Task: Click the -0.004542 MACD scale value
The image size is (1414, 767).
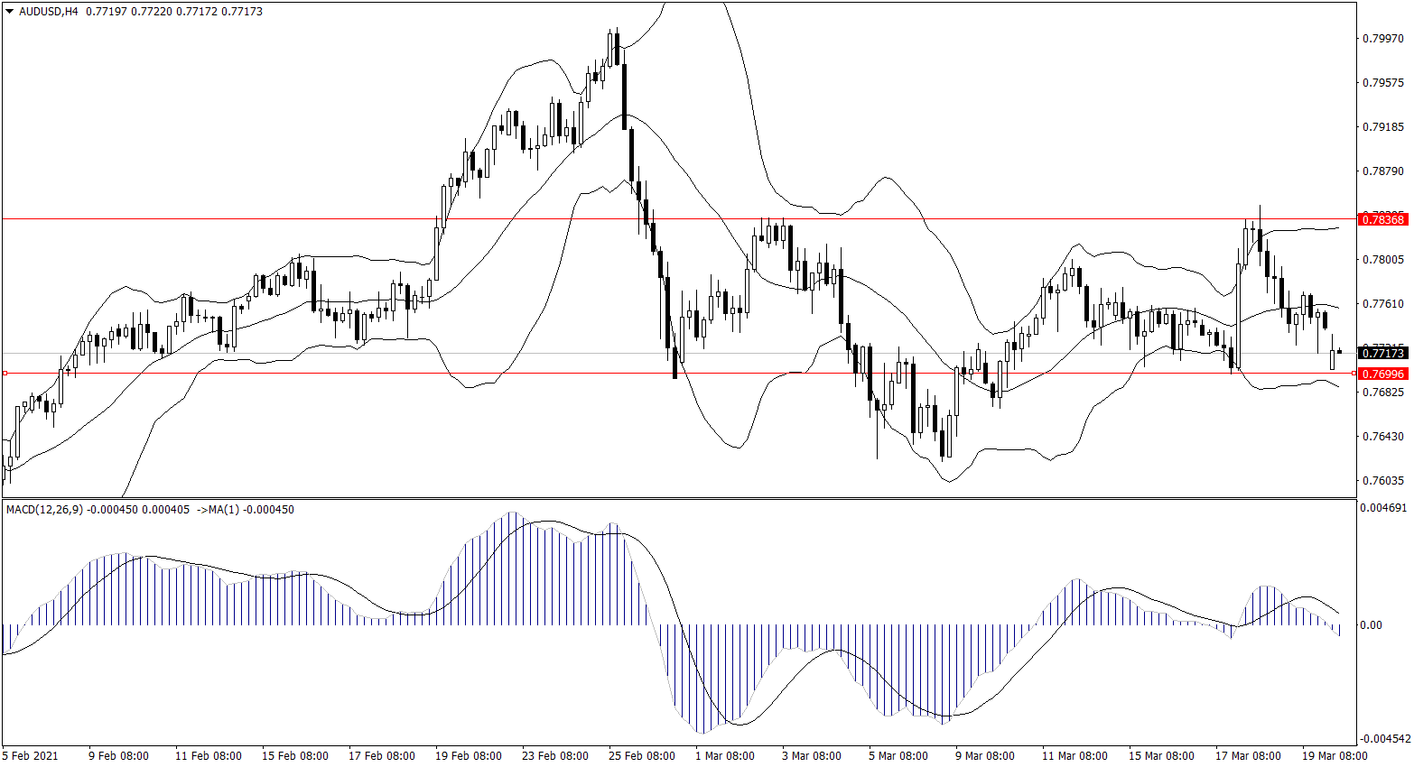Action: (x=1382, y=738)
